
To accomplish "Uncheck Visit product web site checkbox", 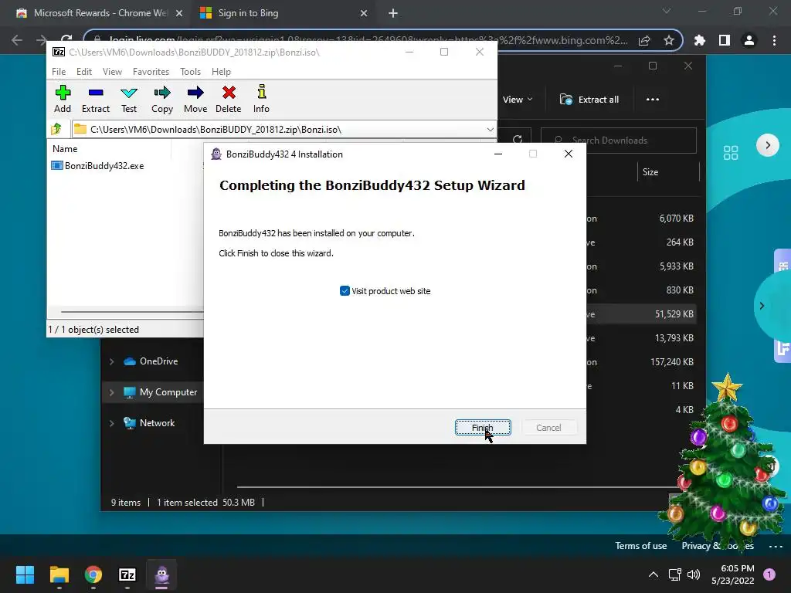I will point(345,291).
